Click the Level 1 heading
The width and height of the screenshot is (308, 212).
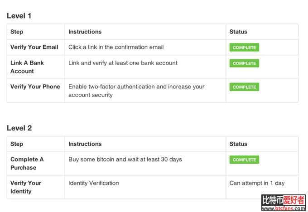19,16
